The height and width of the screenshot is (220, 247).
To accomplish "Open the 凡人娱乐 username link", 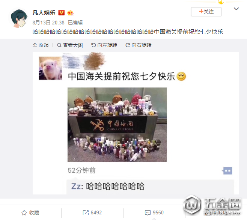I will (x=44, y=13).
